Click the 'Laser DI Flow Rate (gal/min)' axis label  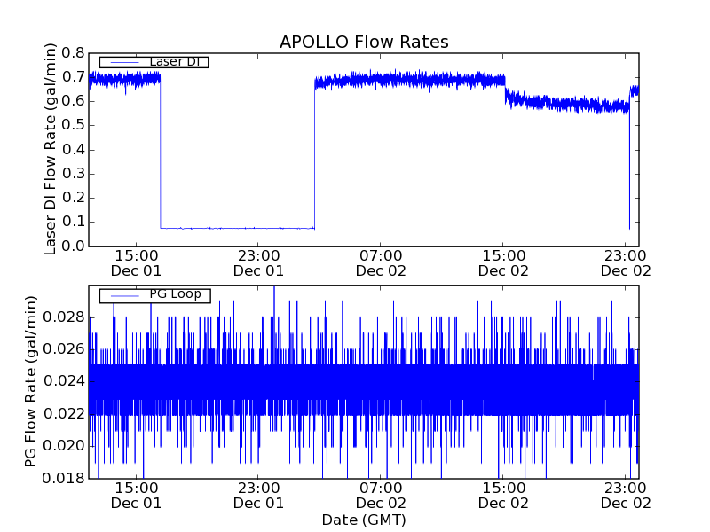click(x=51, y=149)
